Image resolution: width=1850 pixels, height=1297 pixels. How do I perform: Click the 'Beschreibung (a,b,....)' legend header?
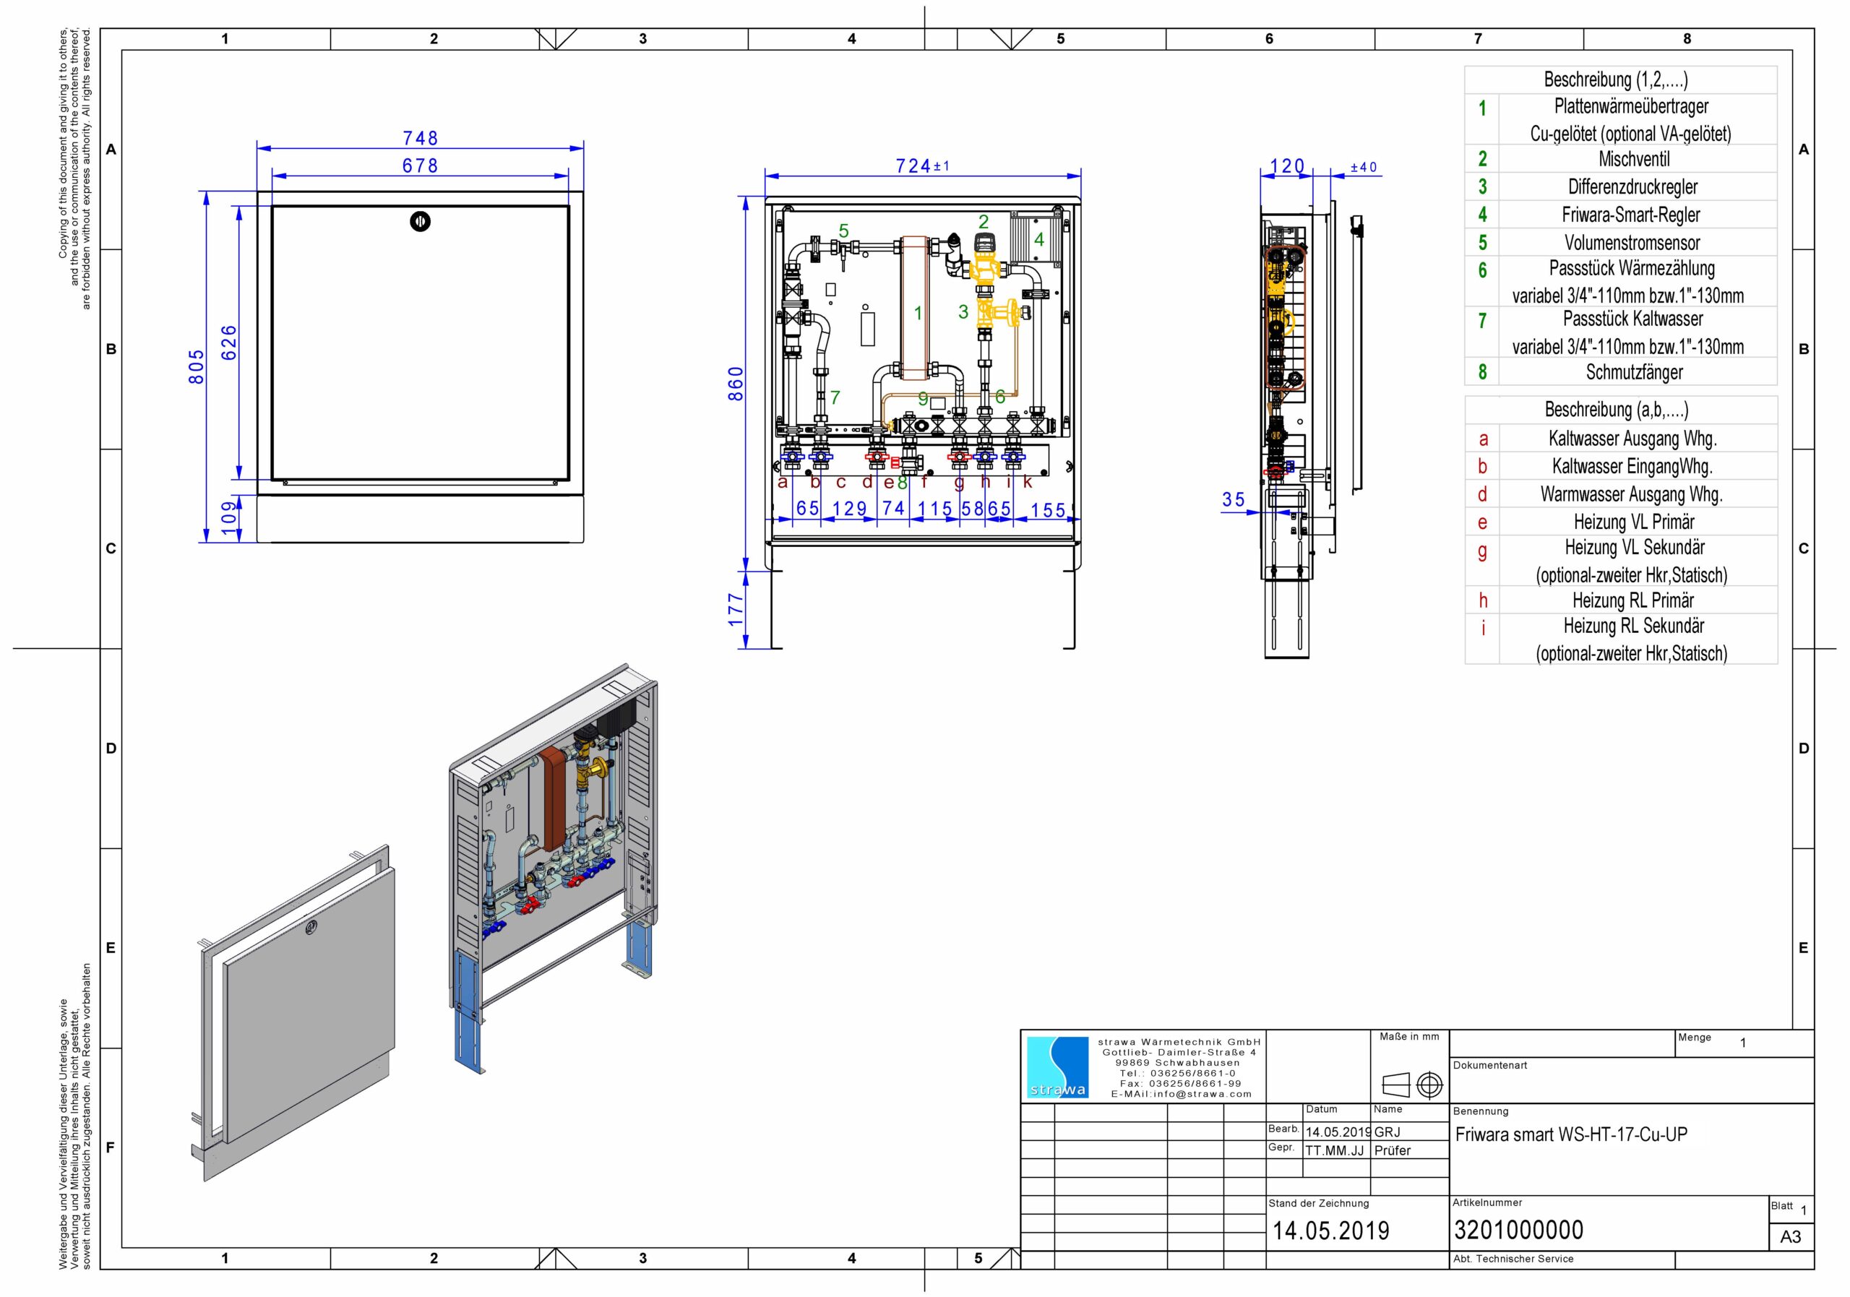pos(1617,409)
